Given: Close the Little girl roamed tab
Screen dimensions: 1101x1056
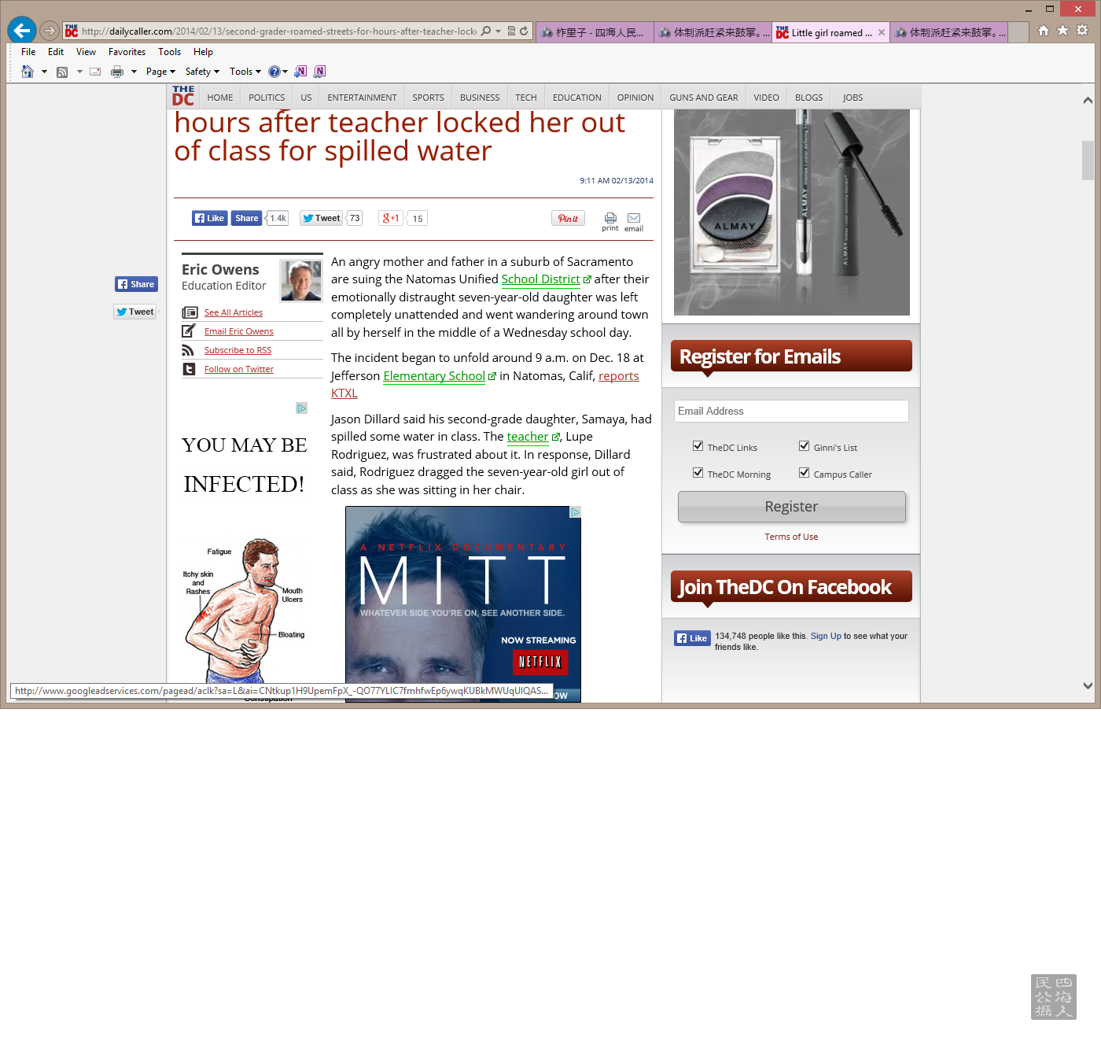Looking at the screenshot, I should (x=882, y=33).
